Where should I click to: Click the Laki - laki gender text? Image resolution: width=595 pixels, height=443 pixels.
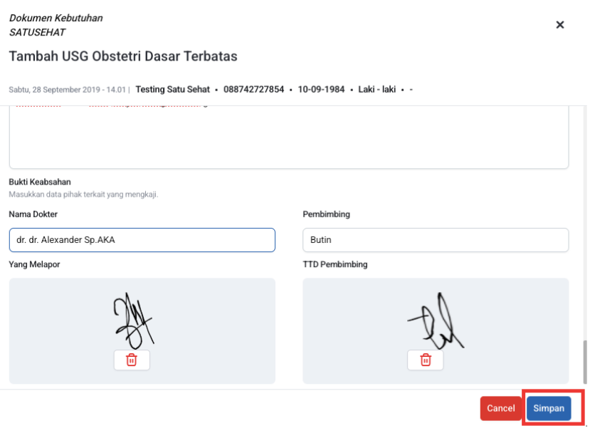click(377, 90)
